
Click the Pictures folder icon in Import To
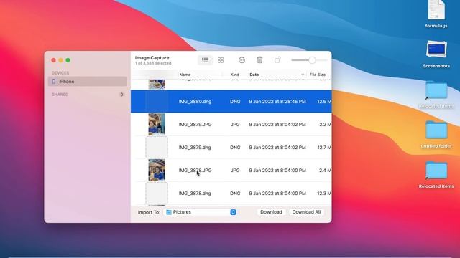coord(169,212)
